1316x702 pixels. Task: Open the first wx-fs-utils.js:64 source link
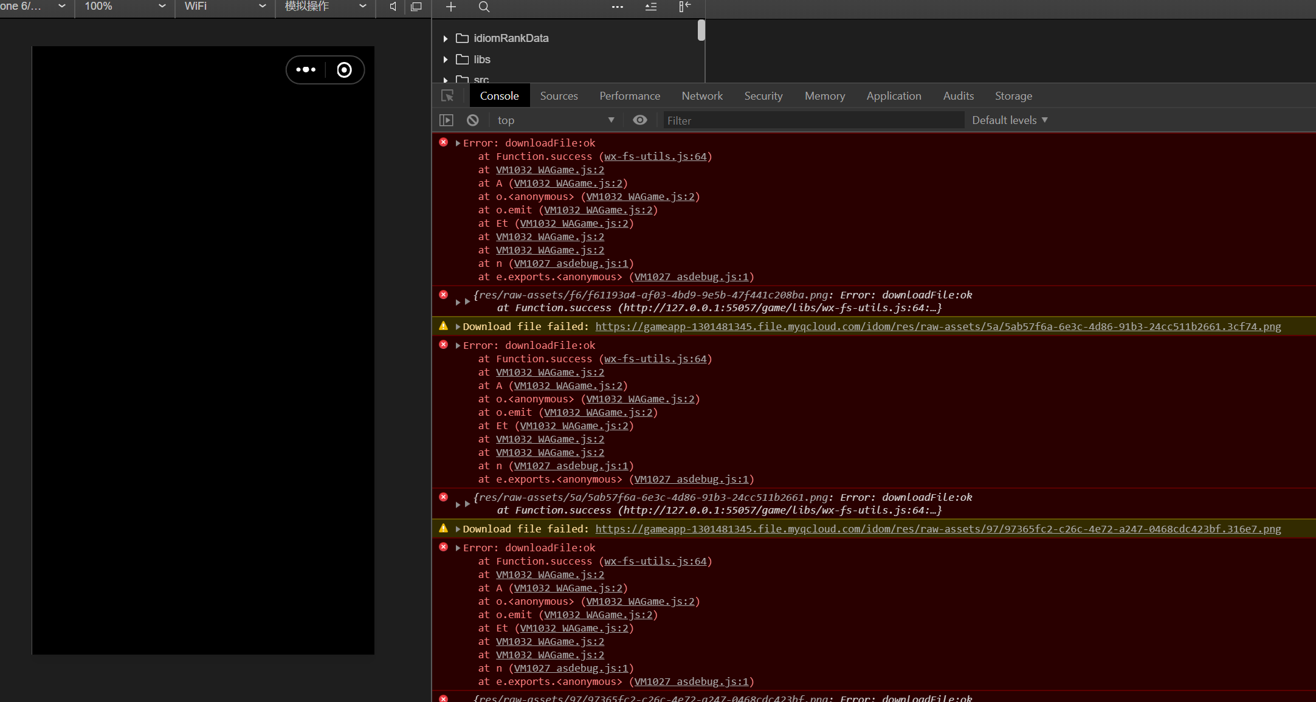pos(655,157)
